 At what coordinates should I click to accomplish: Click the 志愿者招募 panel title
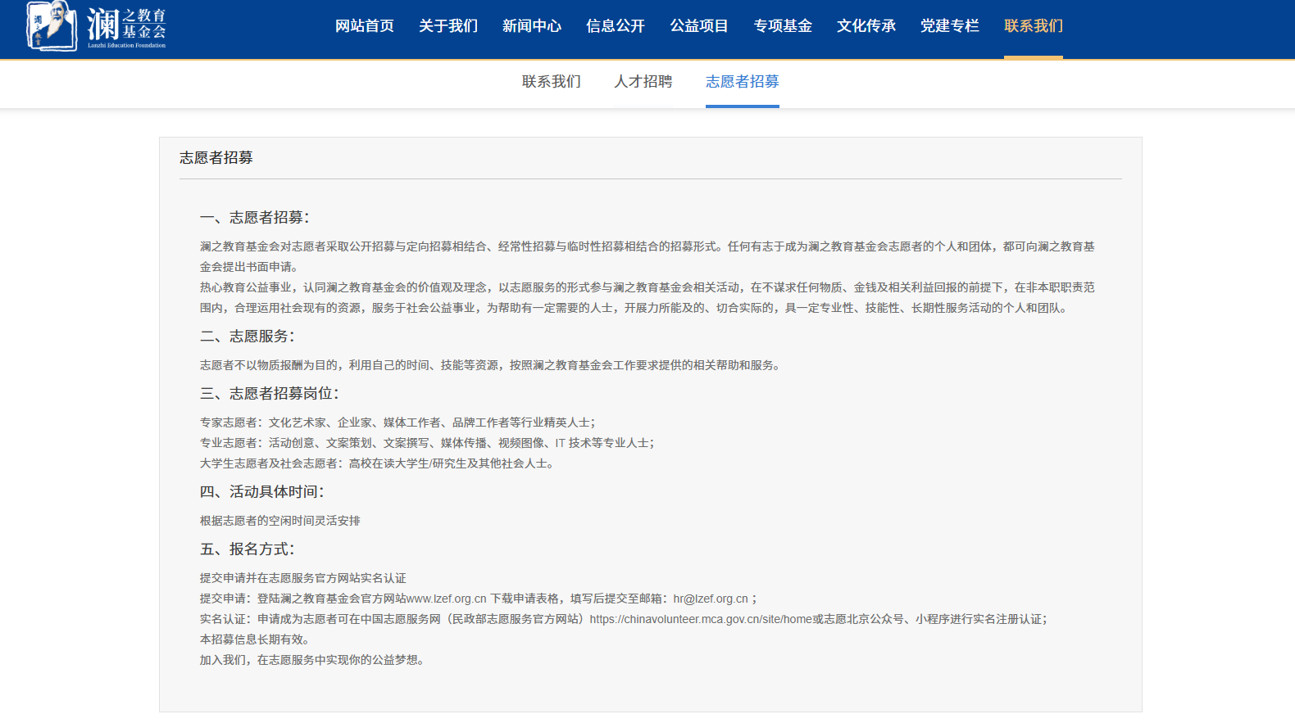point(216,158)
